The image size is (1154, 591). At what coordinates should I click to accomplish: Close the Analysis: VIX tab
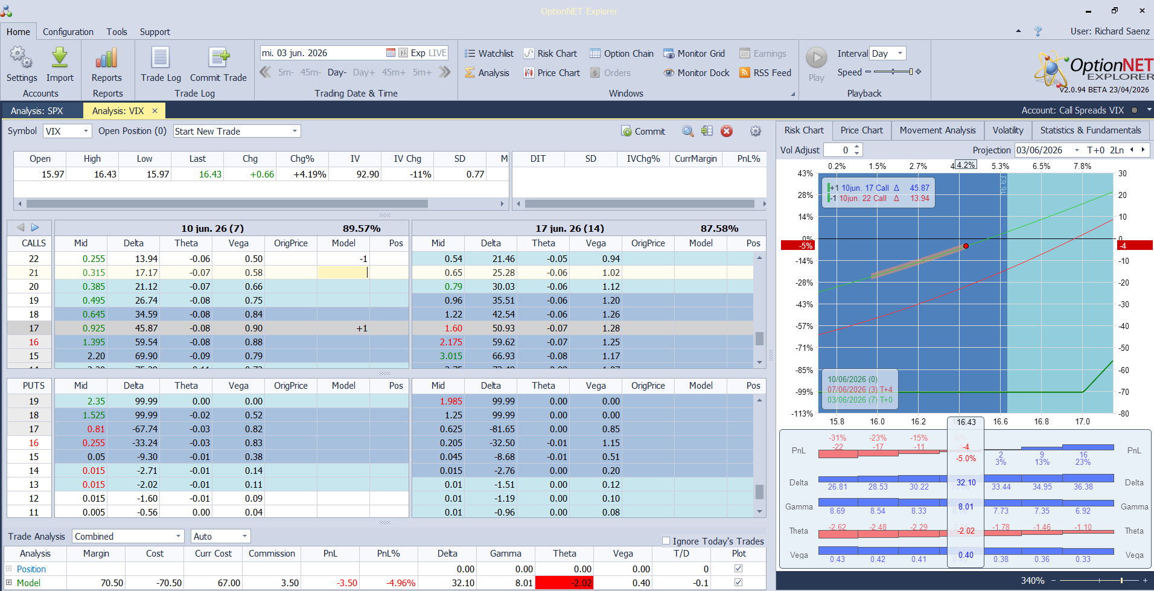pyautogui.click(x=155, y=111)
